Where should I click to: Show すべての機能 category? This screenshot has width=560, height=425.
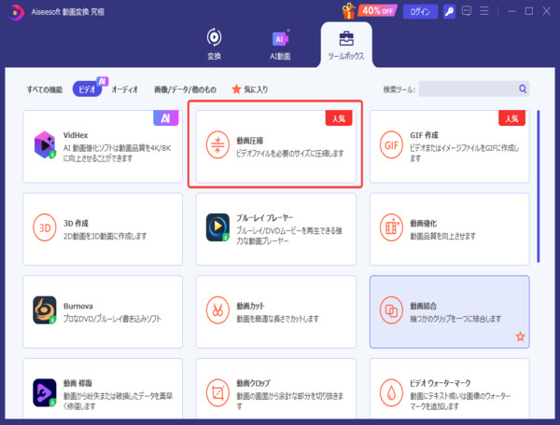(45, 89)
